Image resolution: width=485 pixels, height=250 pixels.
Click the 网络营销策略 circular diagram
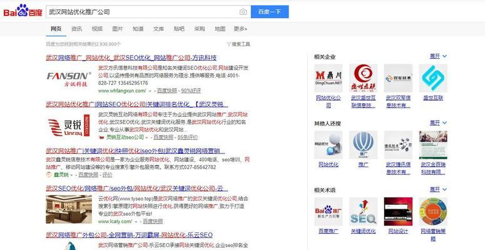433,212
